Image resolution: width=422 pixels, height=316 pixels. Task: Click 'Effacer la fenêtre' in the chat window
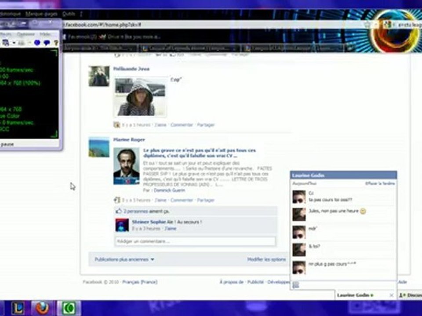pyautogui.click(x=380, y=183)
